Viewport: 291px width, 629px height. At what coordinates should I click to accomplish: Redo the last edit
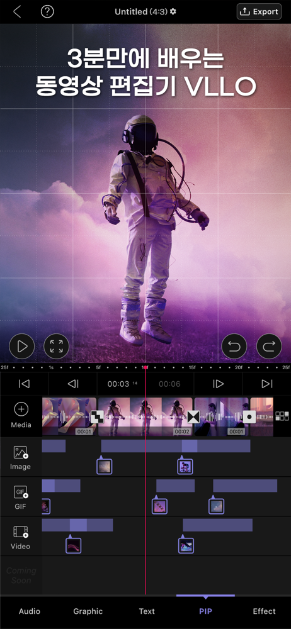tap(269, 346)
